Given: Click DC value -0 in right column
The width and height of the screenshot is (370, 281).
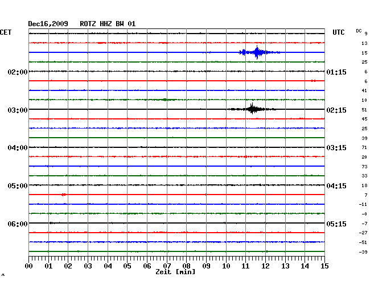Looking at the screenshot, I should 364,214.
